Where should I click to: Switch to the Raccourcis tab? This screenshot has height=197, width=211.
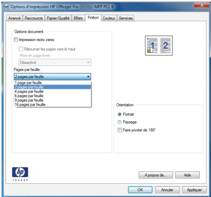click(x=34, y=18)
